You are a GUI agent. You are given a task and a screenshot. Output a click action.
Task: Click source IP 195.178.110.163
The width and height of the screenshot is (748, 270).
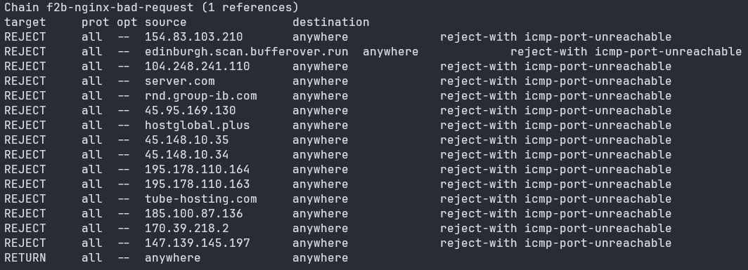(x=197, y=184)
